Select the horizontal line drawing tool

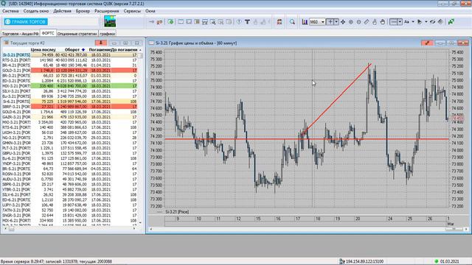pos(393,21)
